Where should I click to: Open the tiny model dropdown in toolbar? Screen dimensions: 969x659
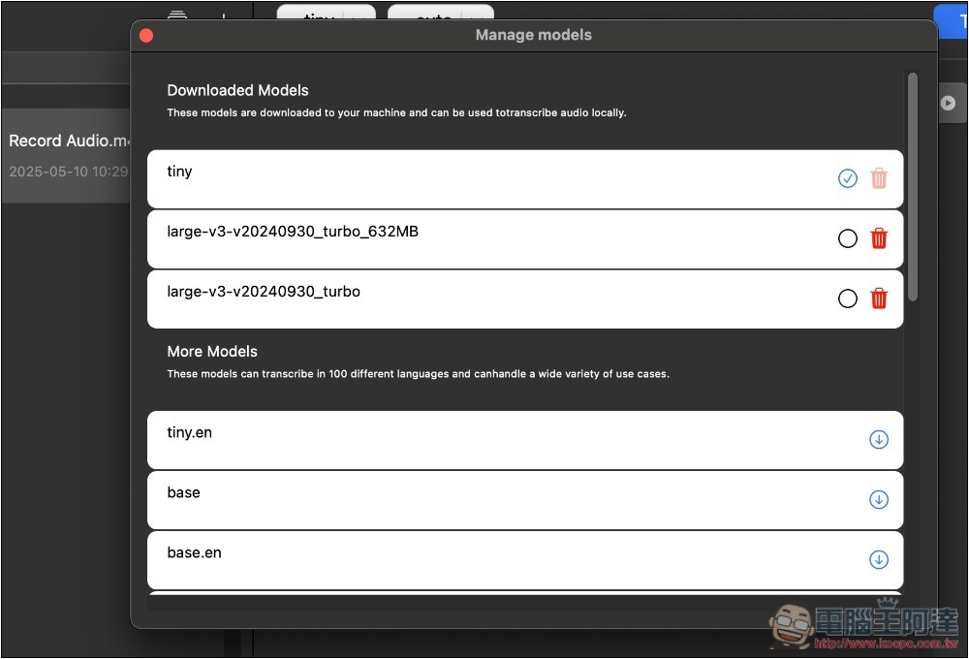[326, 14]
